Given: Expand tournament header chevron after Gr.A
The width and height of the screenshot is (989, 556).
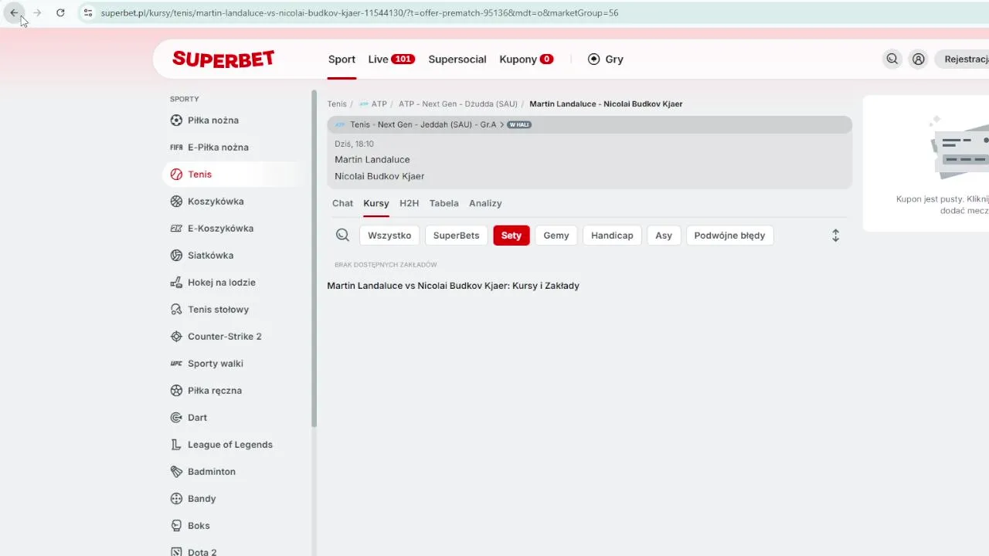Looking at the screenshot, I should [x=501, y=124].
